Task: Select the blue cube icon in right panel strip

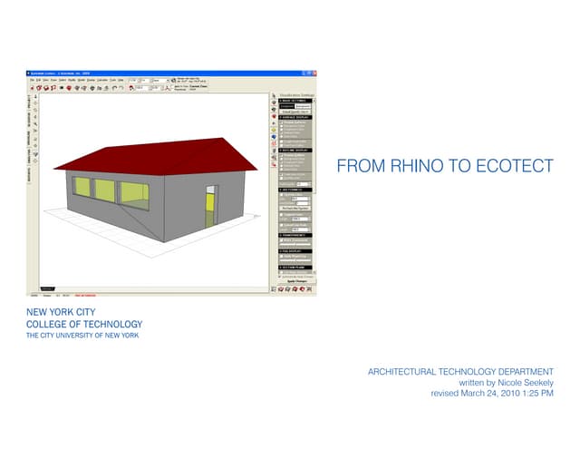Action: click(274, 137)
